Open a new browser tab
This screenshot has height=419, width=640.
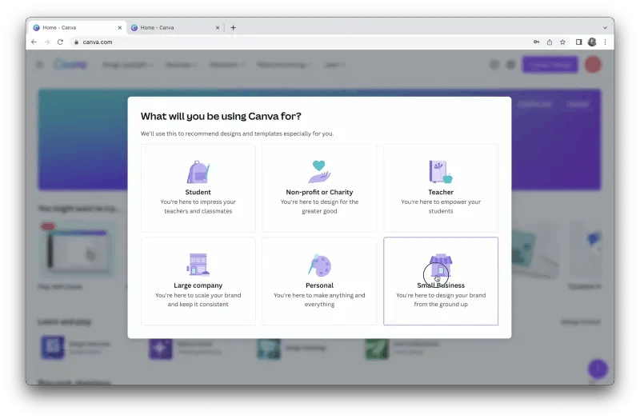tap(233, 28)
